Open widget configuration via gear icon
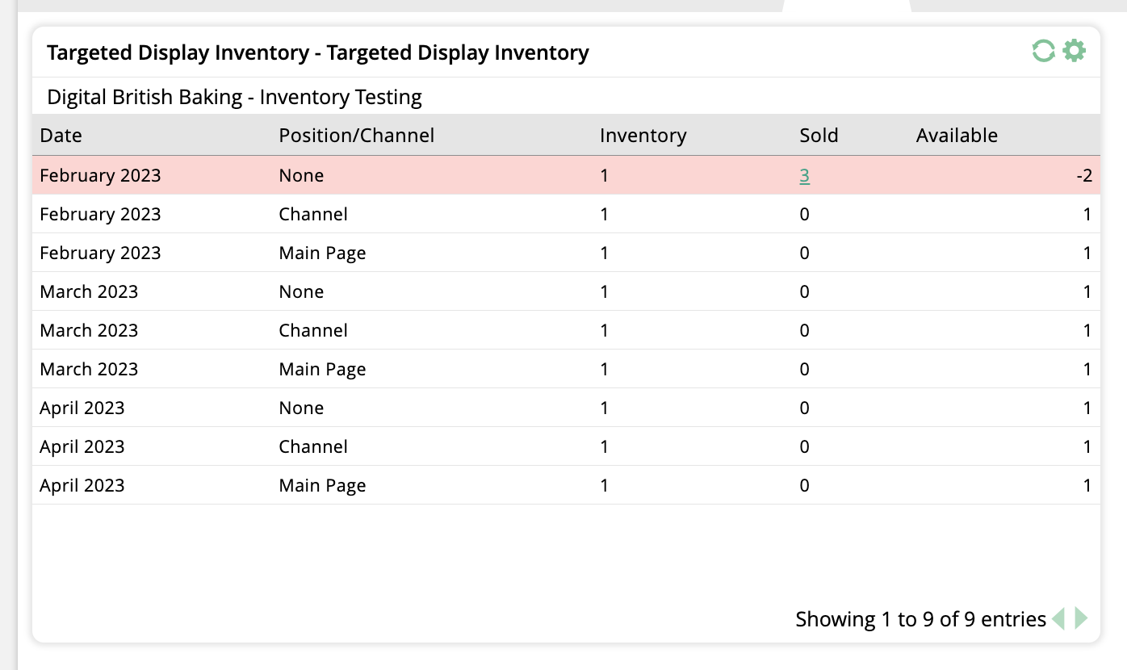The height and width of the screenshot is (670, 1127). coord(1073,51)
